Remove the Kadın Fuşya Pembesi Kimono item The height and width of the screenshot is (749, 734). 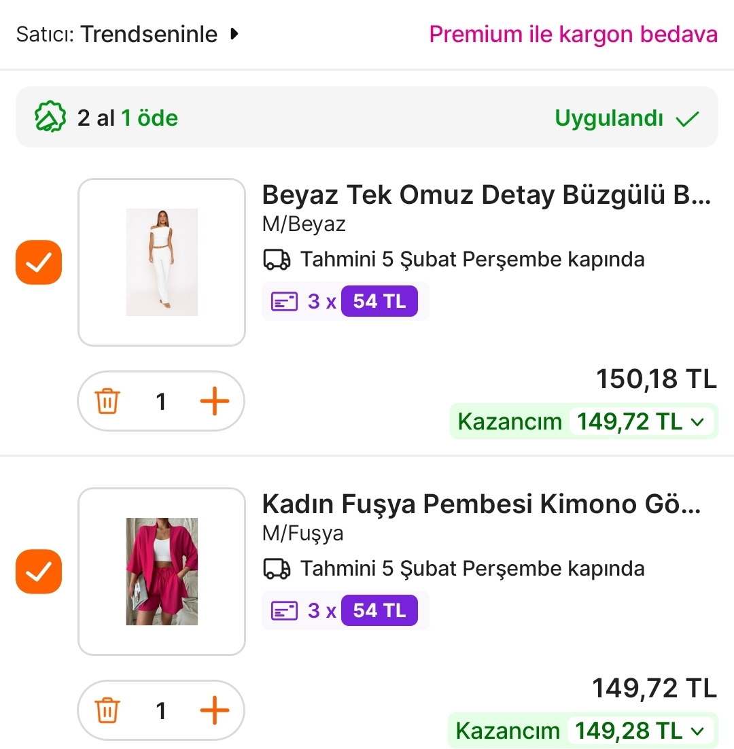coord(107,711)
